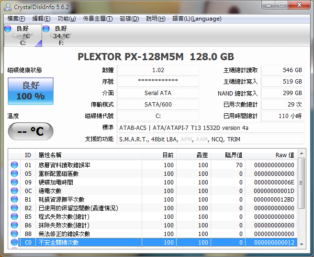Open the 功能(u) menu

pos(67,19)
